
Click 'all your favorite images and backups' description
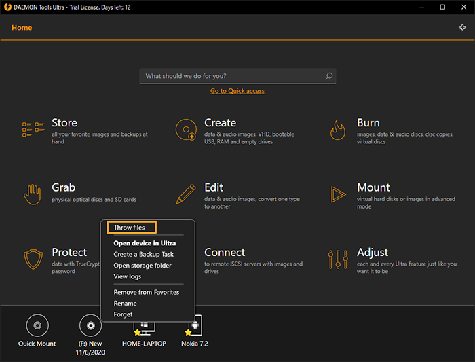99,138
